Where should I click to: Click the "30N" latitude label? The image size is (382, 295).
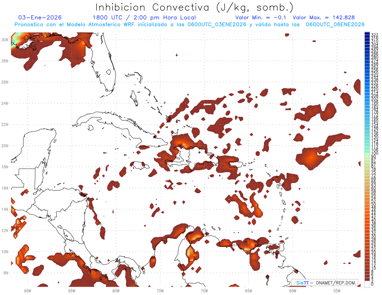click(5, 40)
